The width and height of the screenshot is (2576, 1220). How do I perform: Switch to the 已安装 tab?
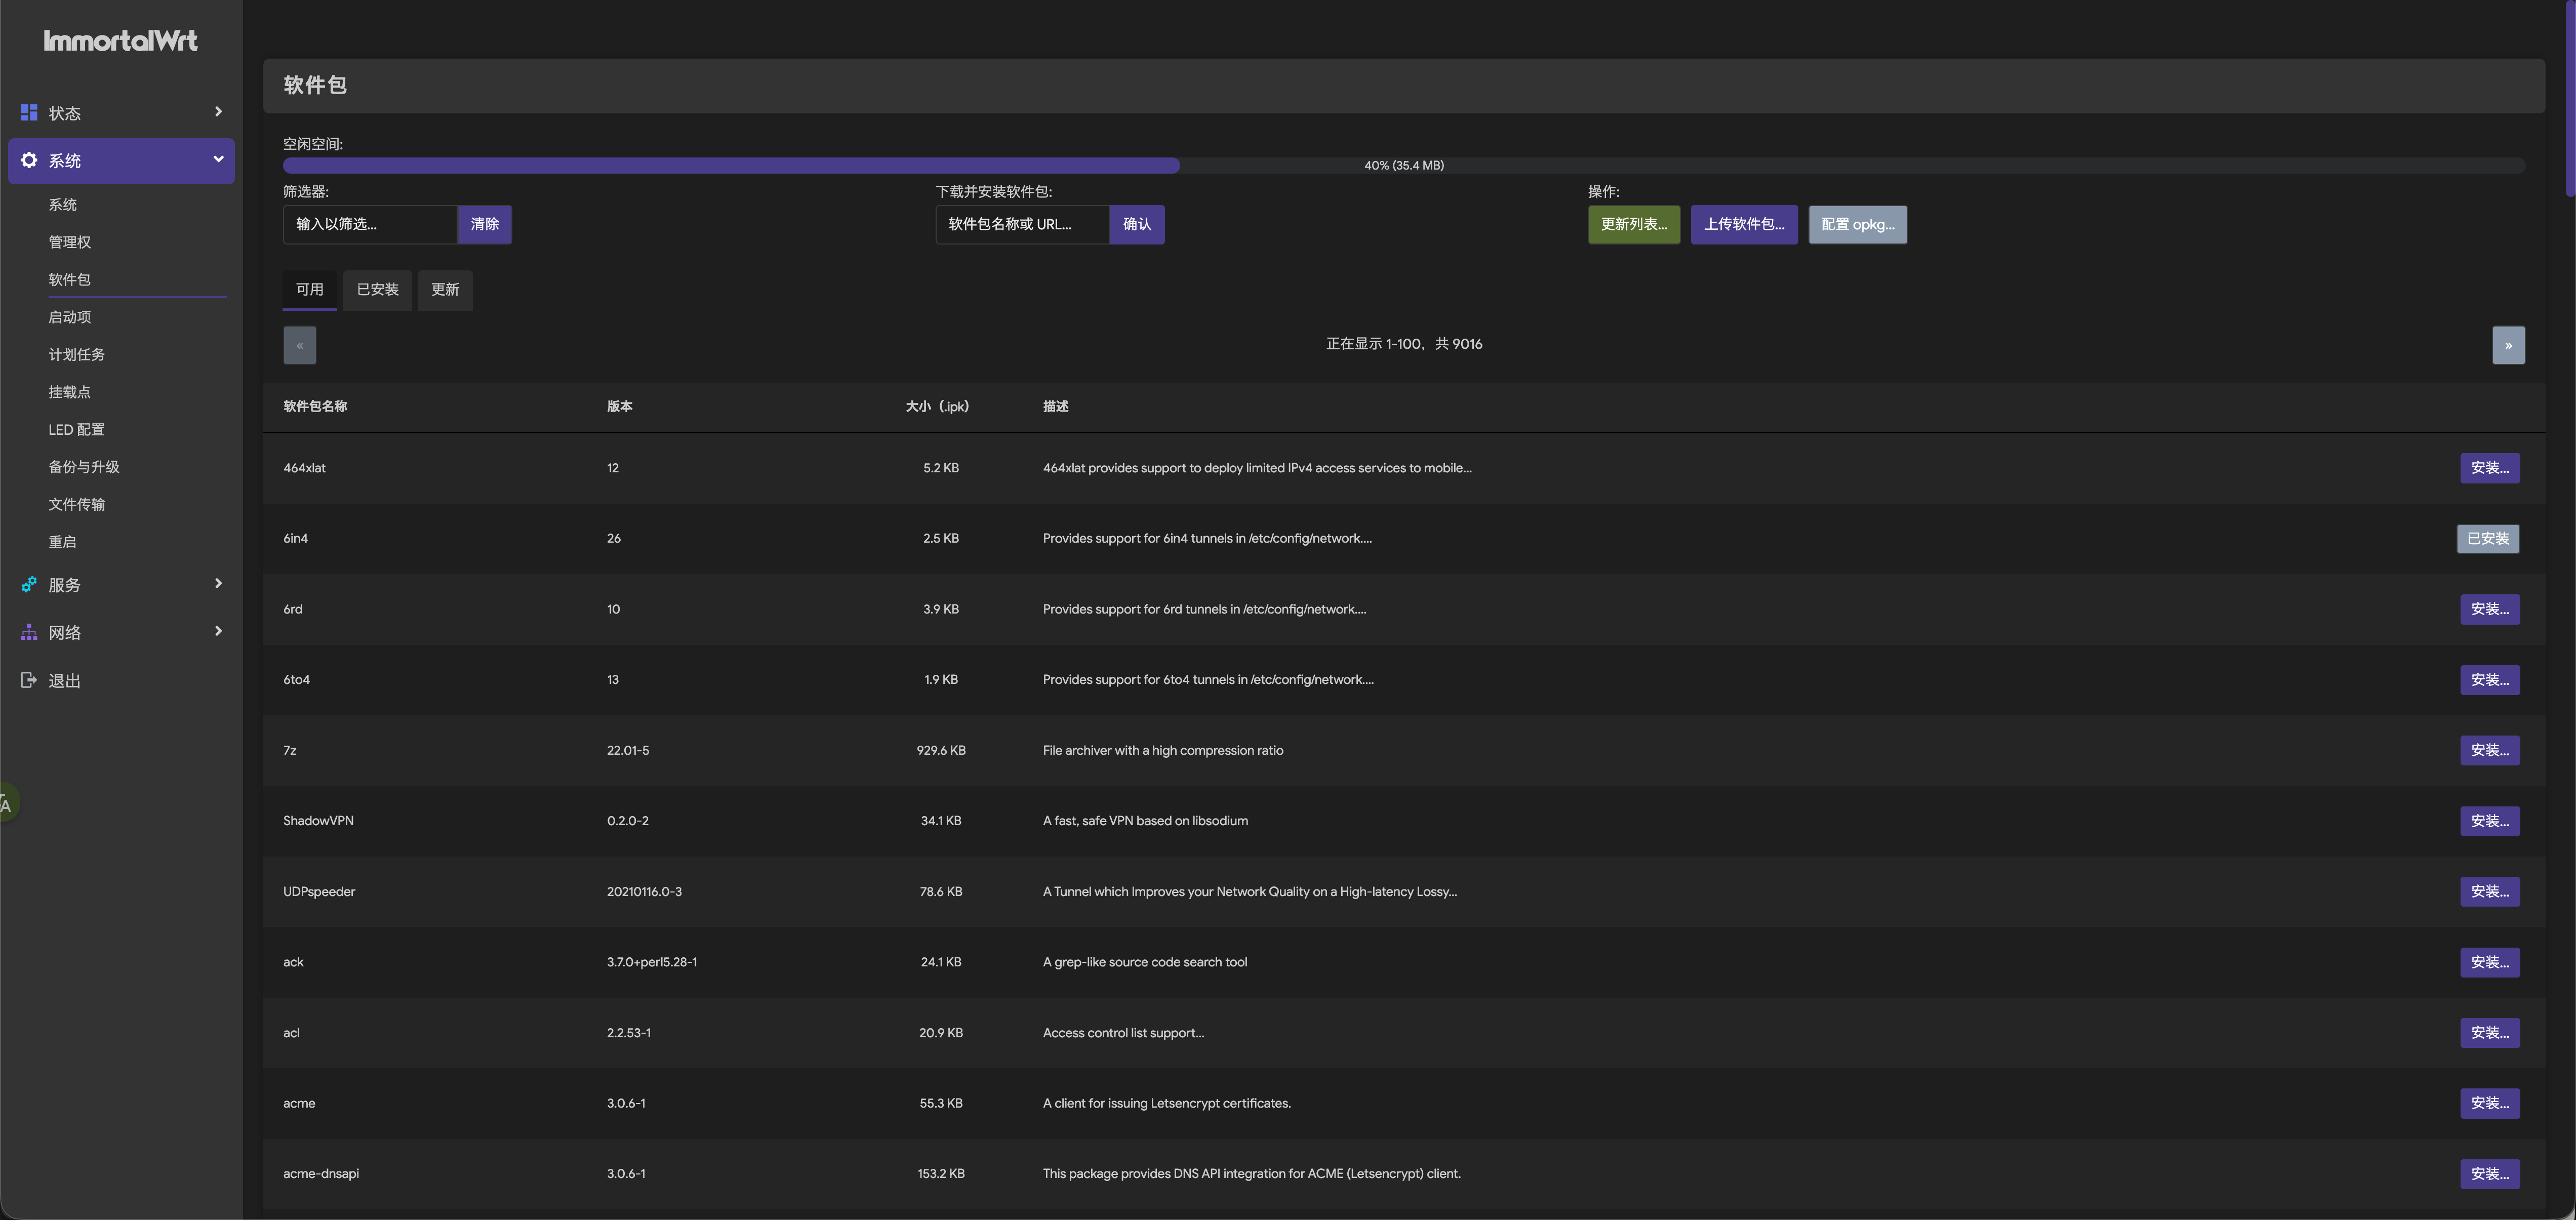(x=377, y=290)
